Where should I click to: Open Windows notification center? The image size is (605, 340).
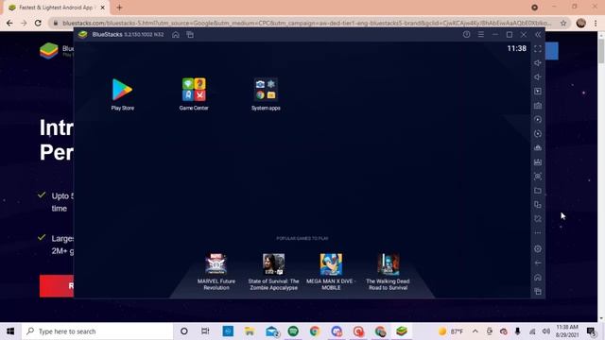[x=591, y=331]
